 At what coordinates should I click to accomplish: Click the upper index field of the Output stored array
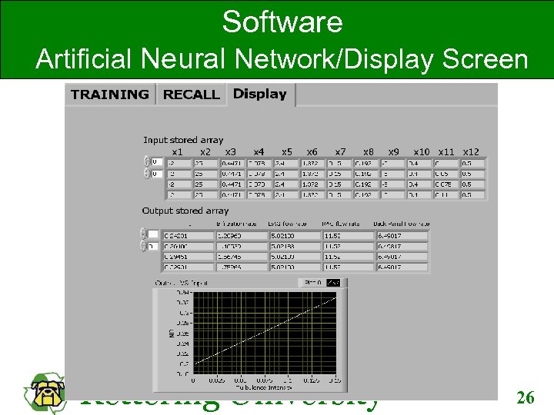153,234
